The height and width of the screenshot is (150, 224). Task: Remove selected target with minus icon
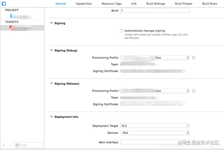[x=10, y=145]
